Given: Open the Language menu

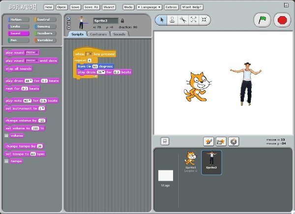Looking at the screenshot, I should [x=149, y=7].
